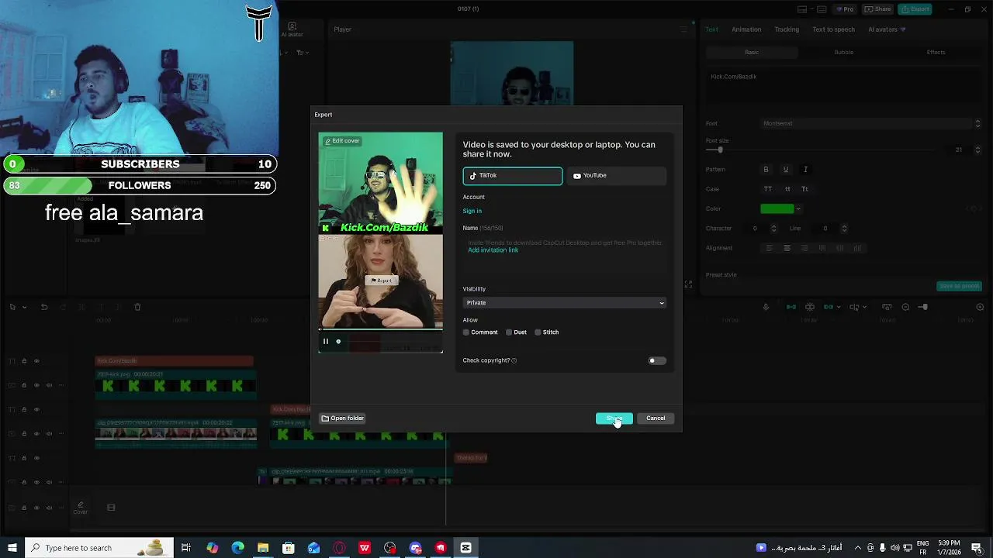The image size is (993, 558).
Task: Click the Line spacing stepper
Action: [x=844, y=229]
